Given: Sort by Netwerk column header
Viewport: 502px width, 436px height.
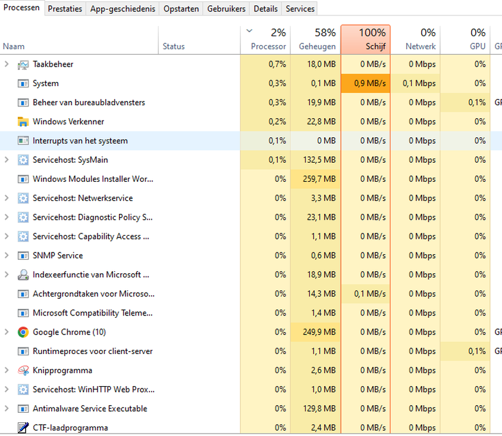Looking at the screenshot, I should click(x=415, y=40).
